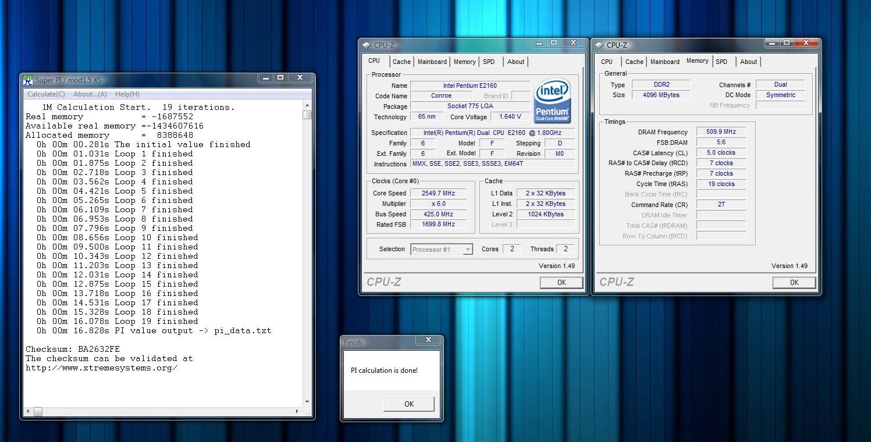The image size is (871, 442).
Task: Switch to About tab in right CPU-Z window
Action: [x=748, y=62]
